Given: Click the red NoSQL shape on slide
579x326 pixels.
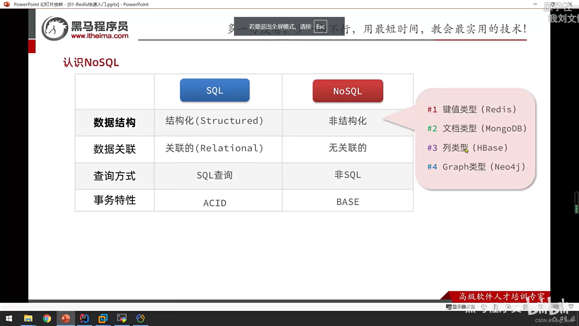Looking at the screenshot, I should tap(348, 91).
